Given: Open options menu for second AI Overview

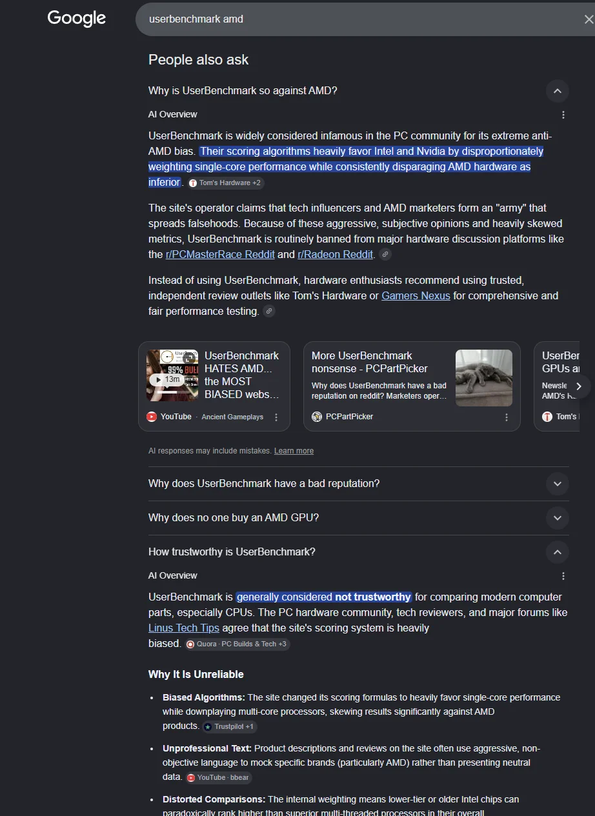Looking at the screenshot, I should pyautogui.click(x=563, y=576).
